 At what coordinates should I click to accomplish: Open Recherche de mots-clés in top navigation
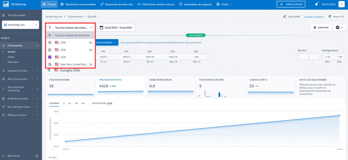click(116, 4)
